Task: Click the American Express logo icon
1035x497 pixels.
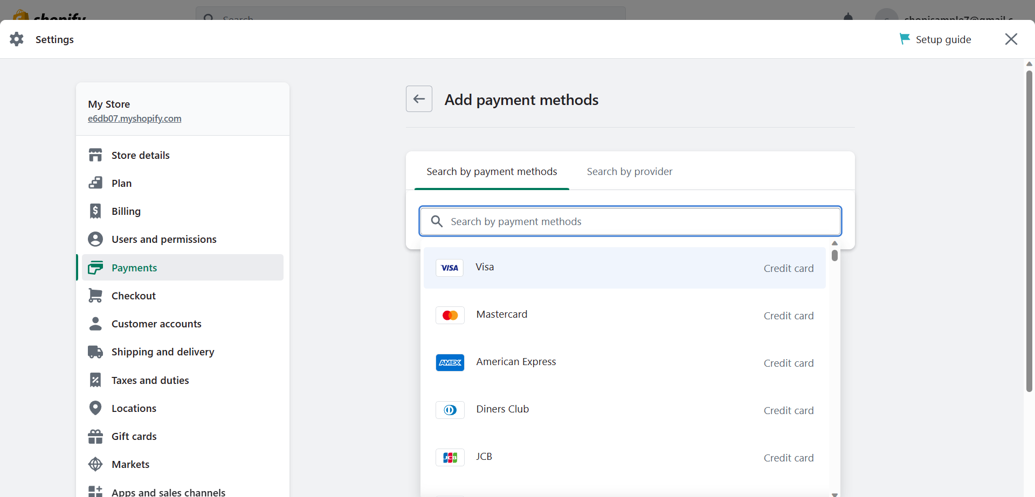Action: tap(450, 362)
